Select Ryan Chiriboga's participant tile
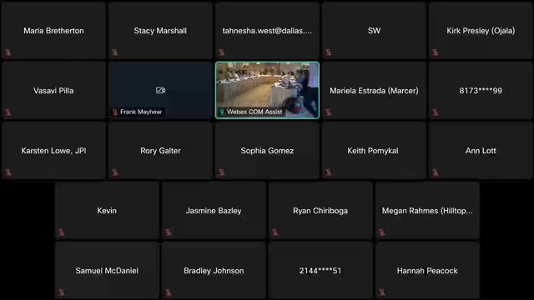 [320, 211]
